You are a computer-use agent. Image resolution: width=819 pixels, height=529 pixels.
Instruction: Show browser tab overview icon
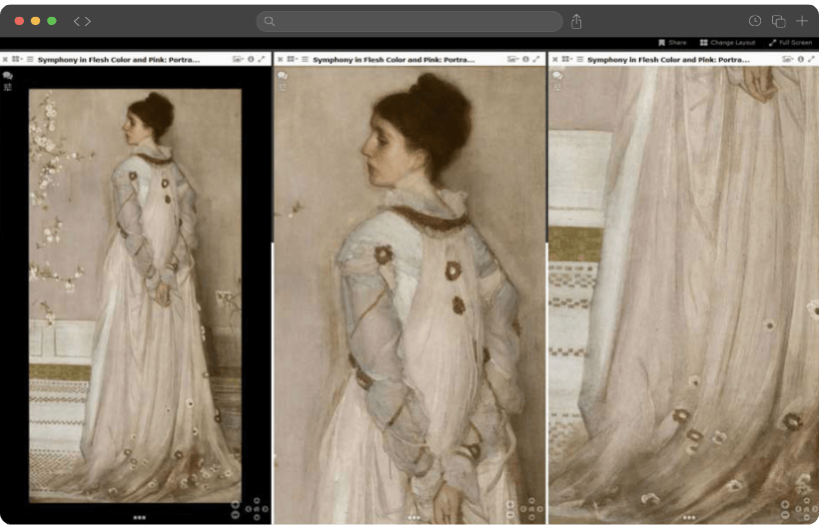(x=779, y=21)
